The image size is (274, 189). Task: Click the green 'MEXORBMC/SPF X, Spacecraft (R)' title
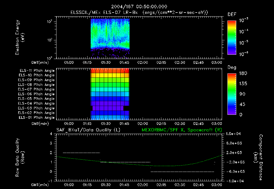(x=182, y=130)
